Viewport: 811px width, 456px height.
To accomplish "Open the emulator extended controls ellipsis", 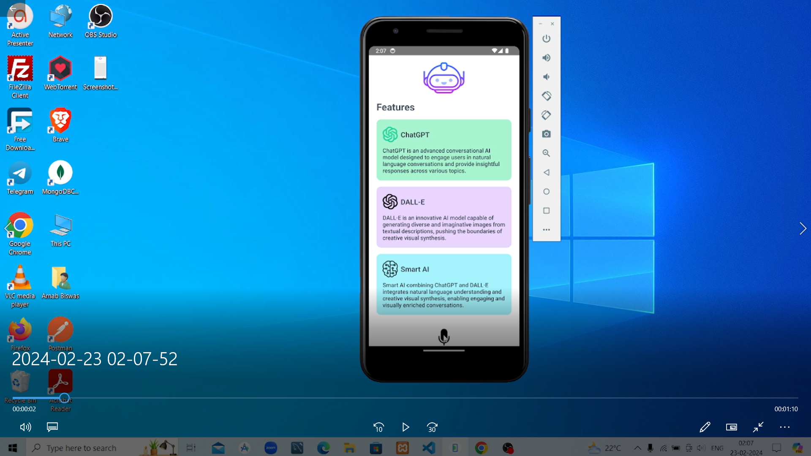I will click(x=546, y=230).
